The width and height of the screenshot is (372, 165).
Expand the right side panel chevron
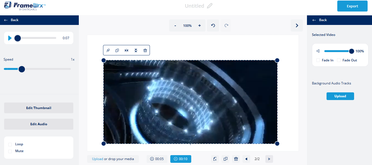[x=297, y=25]
